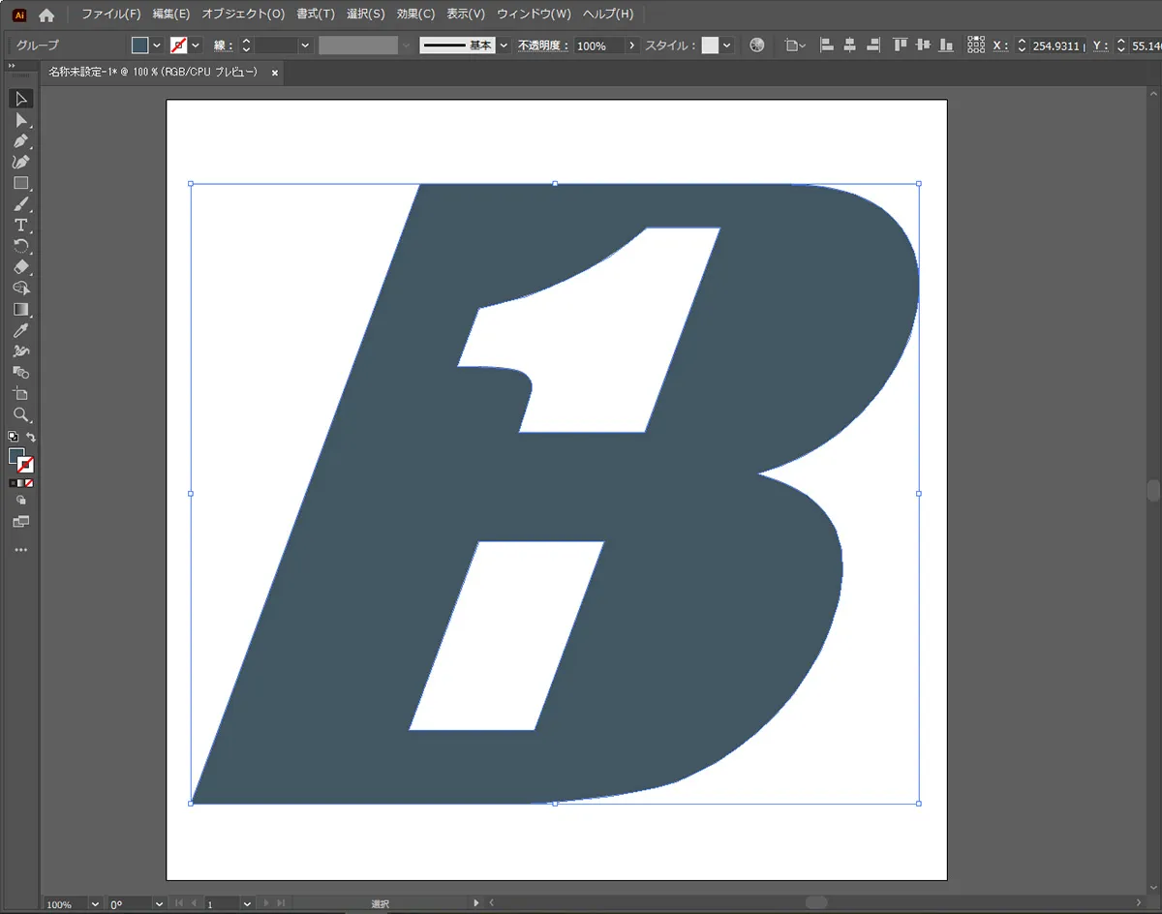Open the 効果(C) menu
Screen dimensions: 1162x914
pos(415,15)
